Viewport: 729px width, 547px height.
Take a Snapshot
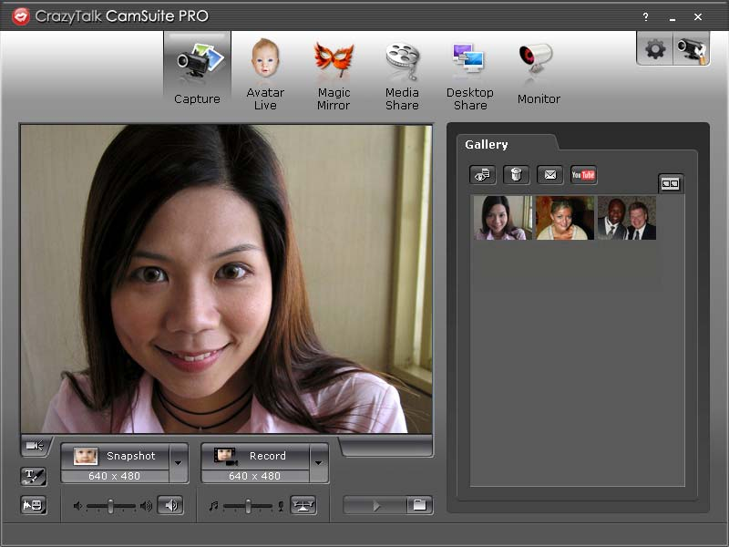(116, 457)
